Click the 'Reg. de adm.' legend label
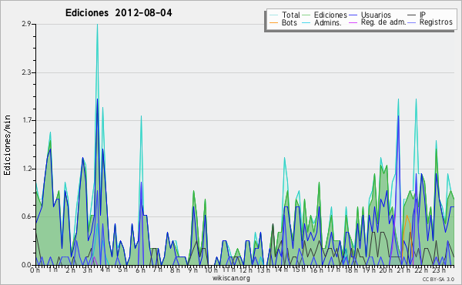Image resolution: width=462 pixels, height=285 pixels. (x=383, y=22)
